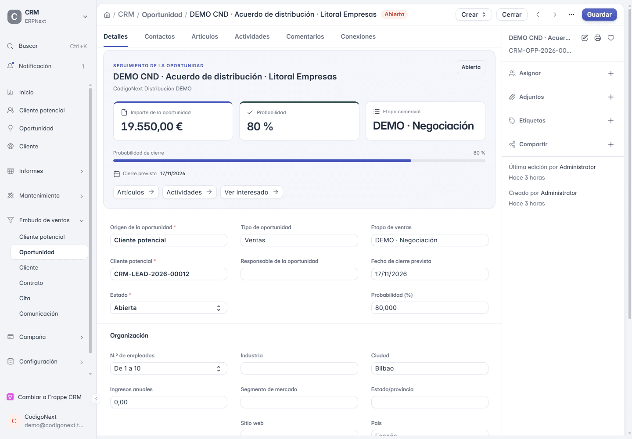Click the print icon in the right panel
The width and height of the screenshot is (632, 439).
(x=598, y=38)
